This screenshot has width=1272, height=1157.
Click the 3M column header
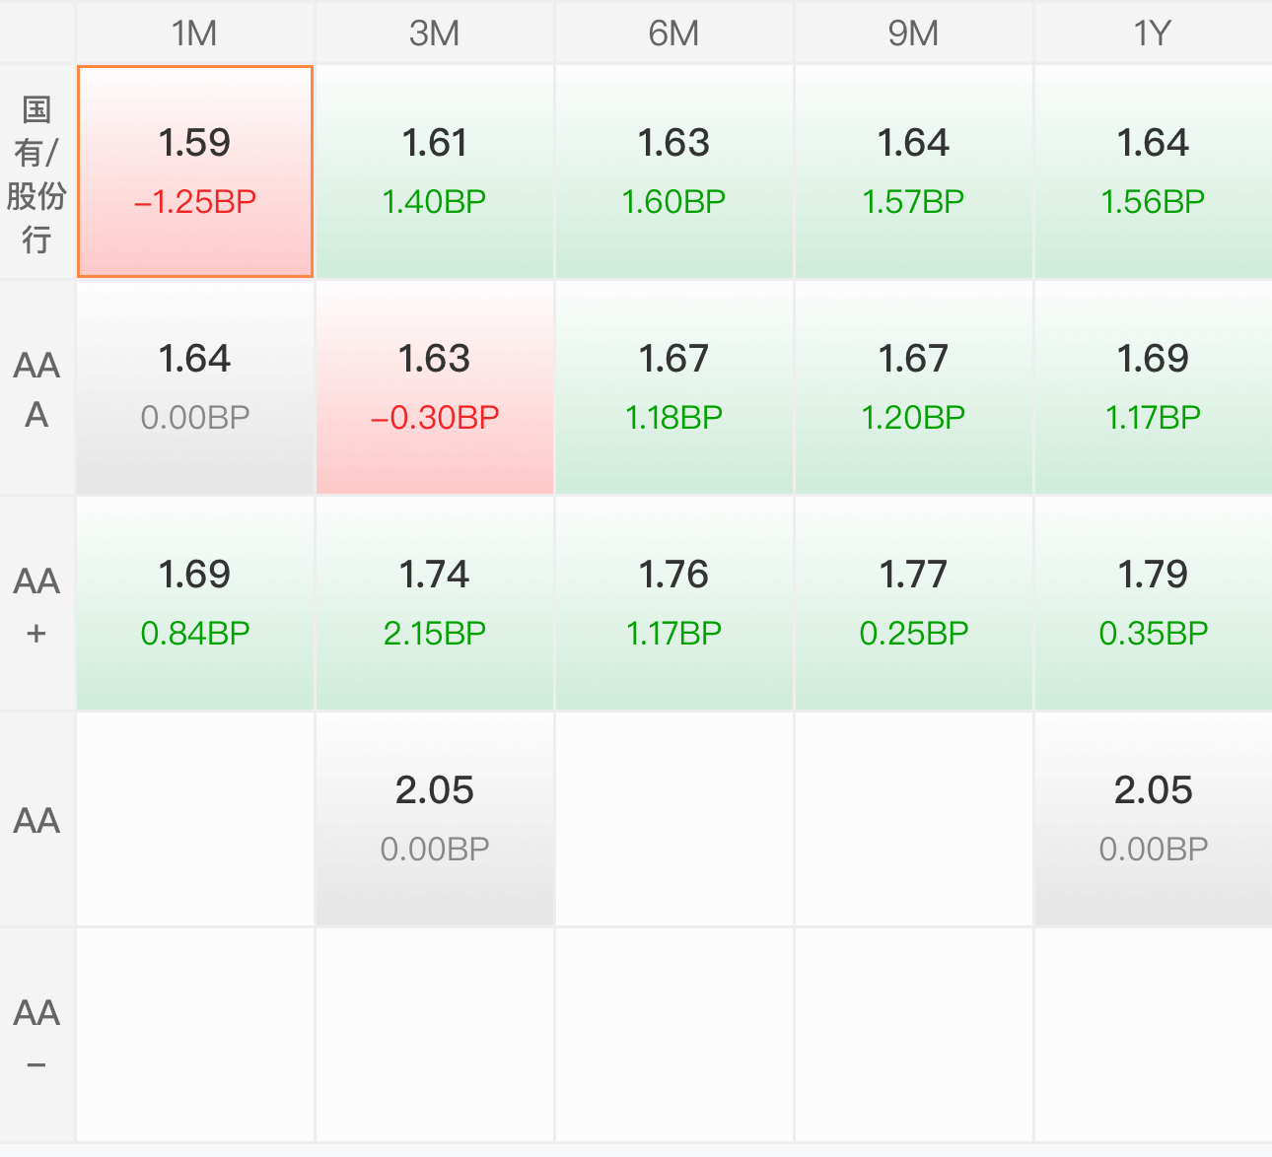pos(434,34)
